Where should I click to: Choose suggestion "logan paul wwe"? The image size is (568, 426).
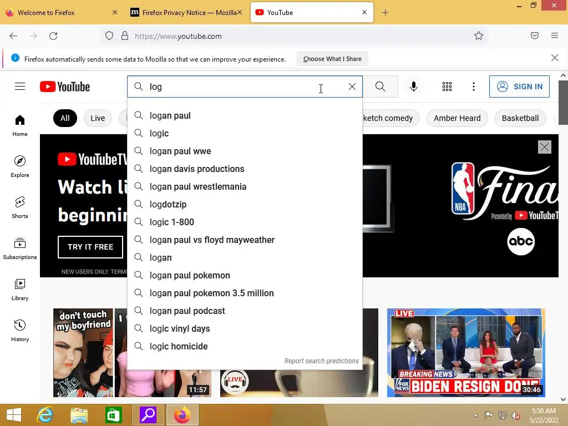pos(245,151)
